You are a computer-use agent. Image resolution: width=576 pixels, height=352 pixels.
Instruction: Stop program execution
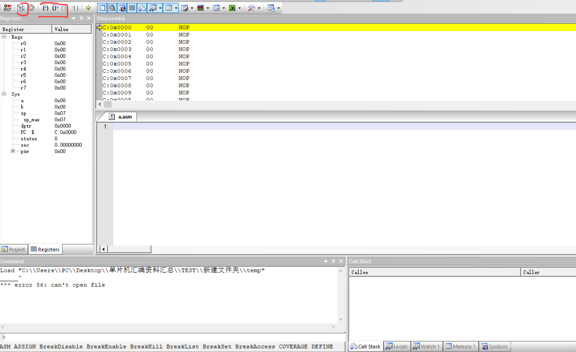32,8
